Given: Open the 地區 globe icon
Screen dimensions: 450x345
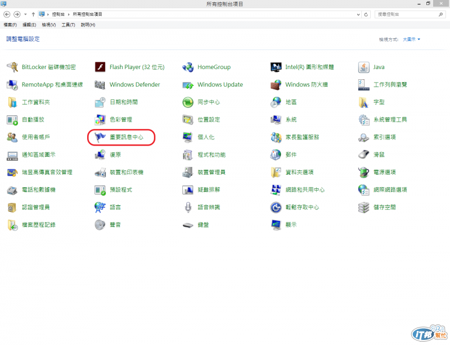Looking at the screenshot, I should tap(276, 102).
